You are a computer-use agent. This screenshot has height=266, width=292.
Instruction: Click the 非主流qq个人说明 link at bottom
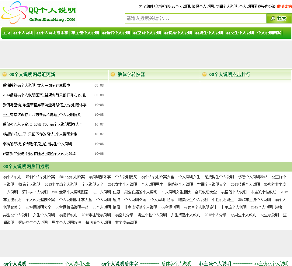[272, 264]
